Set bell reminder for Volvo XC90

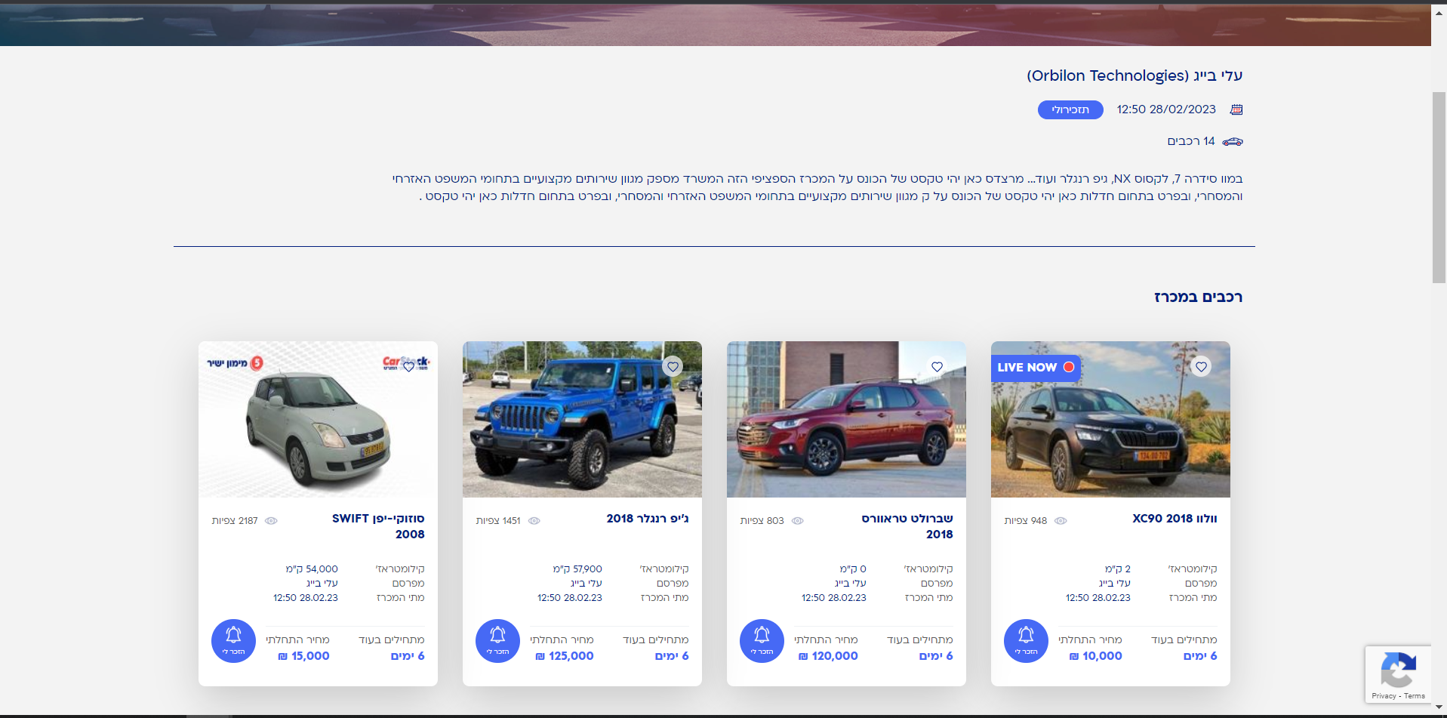tap(1026, 641)
